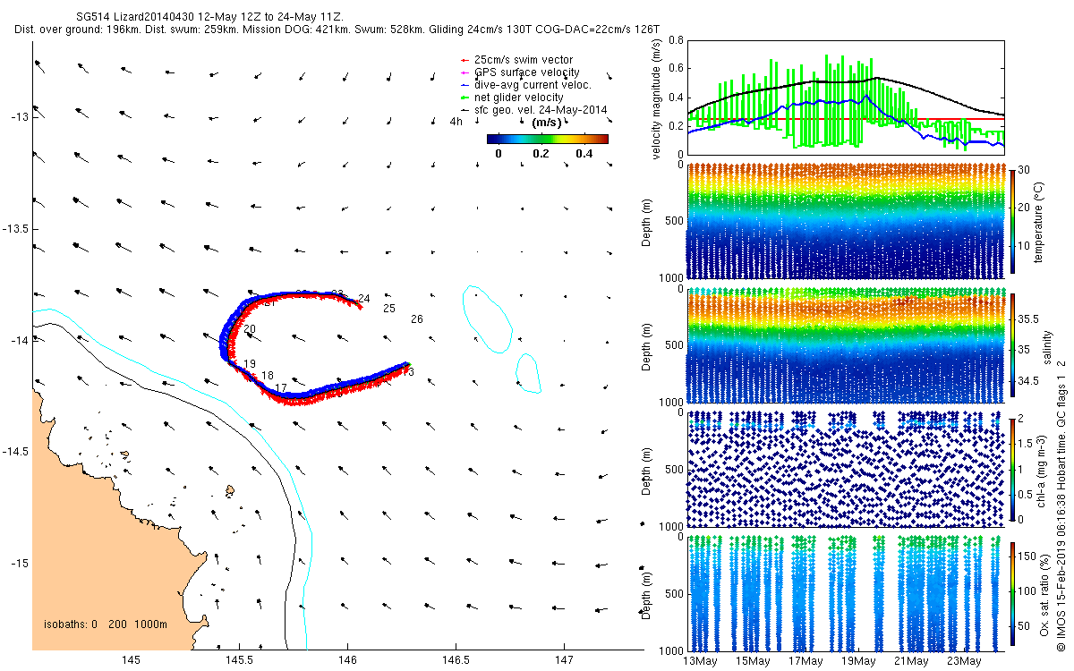Click day marker '25' on the map
The width and height of the screenshot is (1074, 671).
389,309
